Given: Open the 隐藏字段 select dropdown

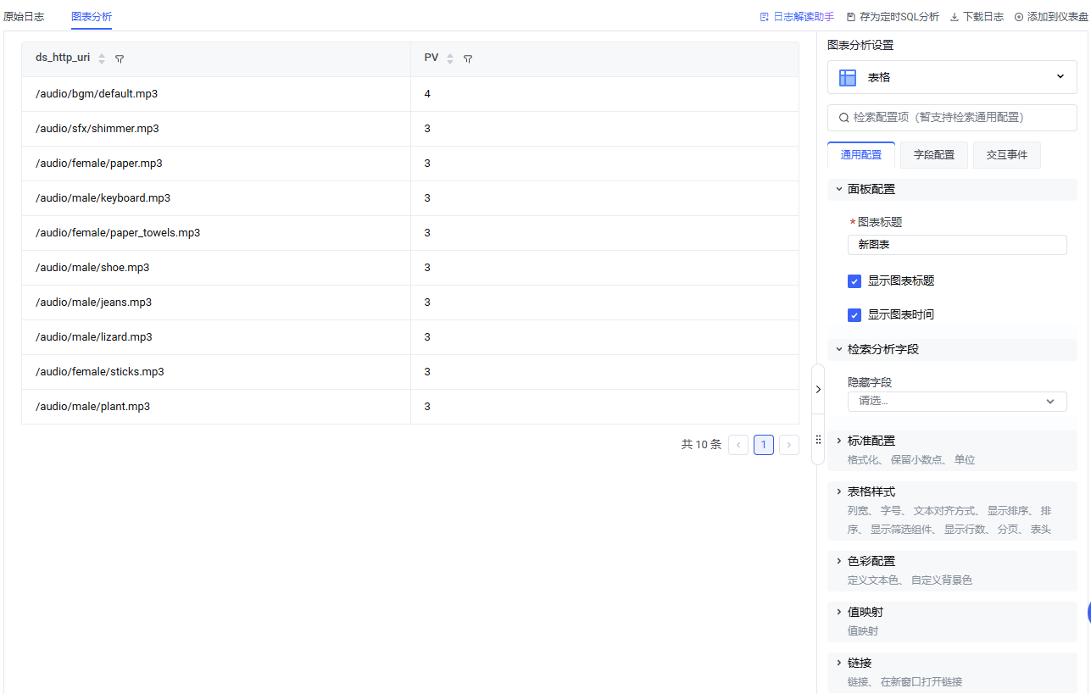Looking at the screenshot, I should coord(956,402).
